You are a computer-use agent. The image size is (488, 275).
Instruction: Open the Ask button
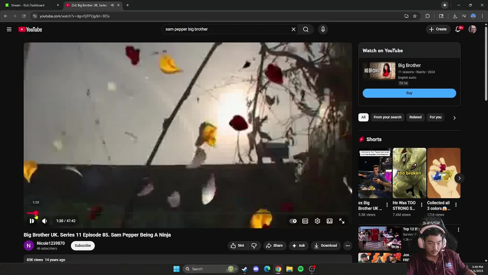pyautogui.click(x=298, y=246)
